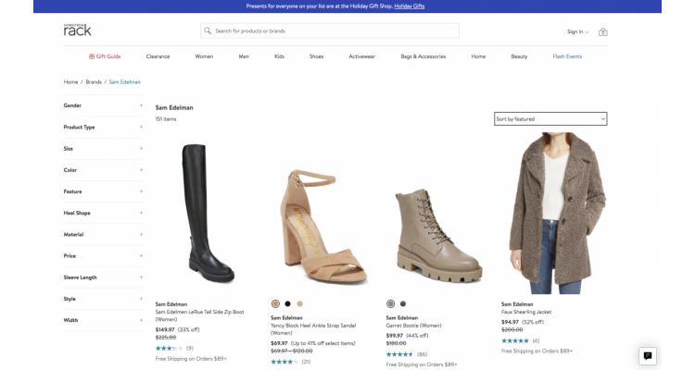Click the Sam Edelman breadcrumb link

coord(124,82)
